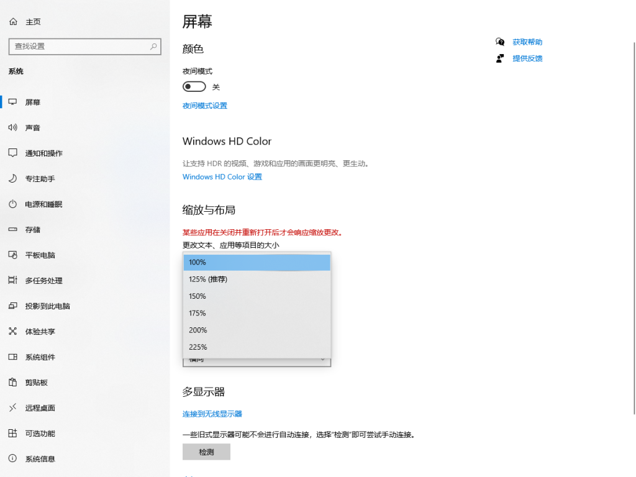The height and width of the screenshot is (477, 636).
Task: Open 系统信息 settings label
Action: pyautogui.click(x=40, y=459)
